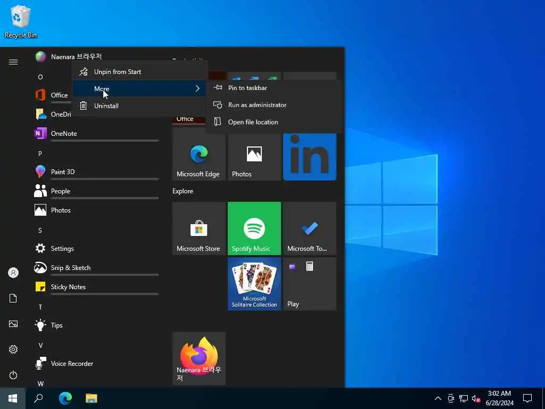Viewport: 545px width, 409px height.
Task: Select Open file location
Action: click(x=275, y=122)
